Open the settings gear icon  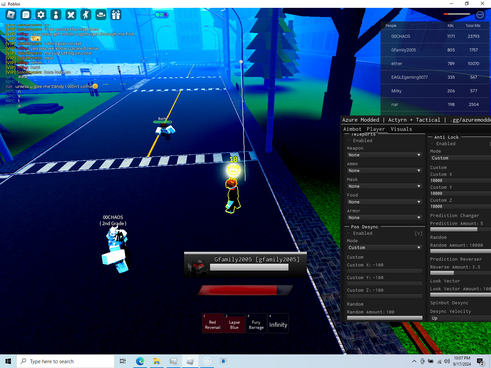pos(41,15)
